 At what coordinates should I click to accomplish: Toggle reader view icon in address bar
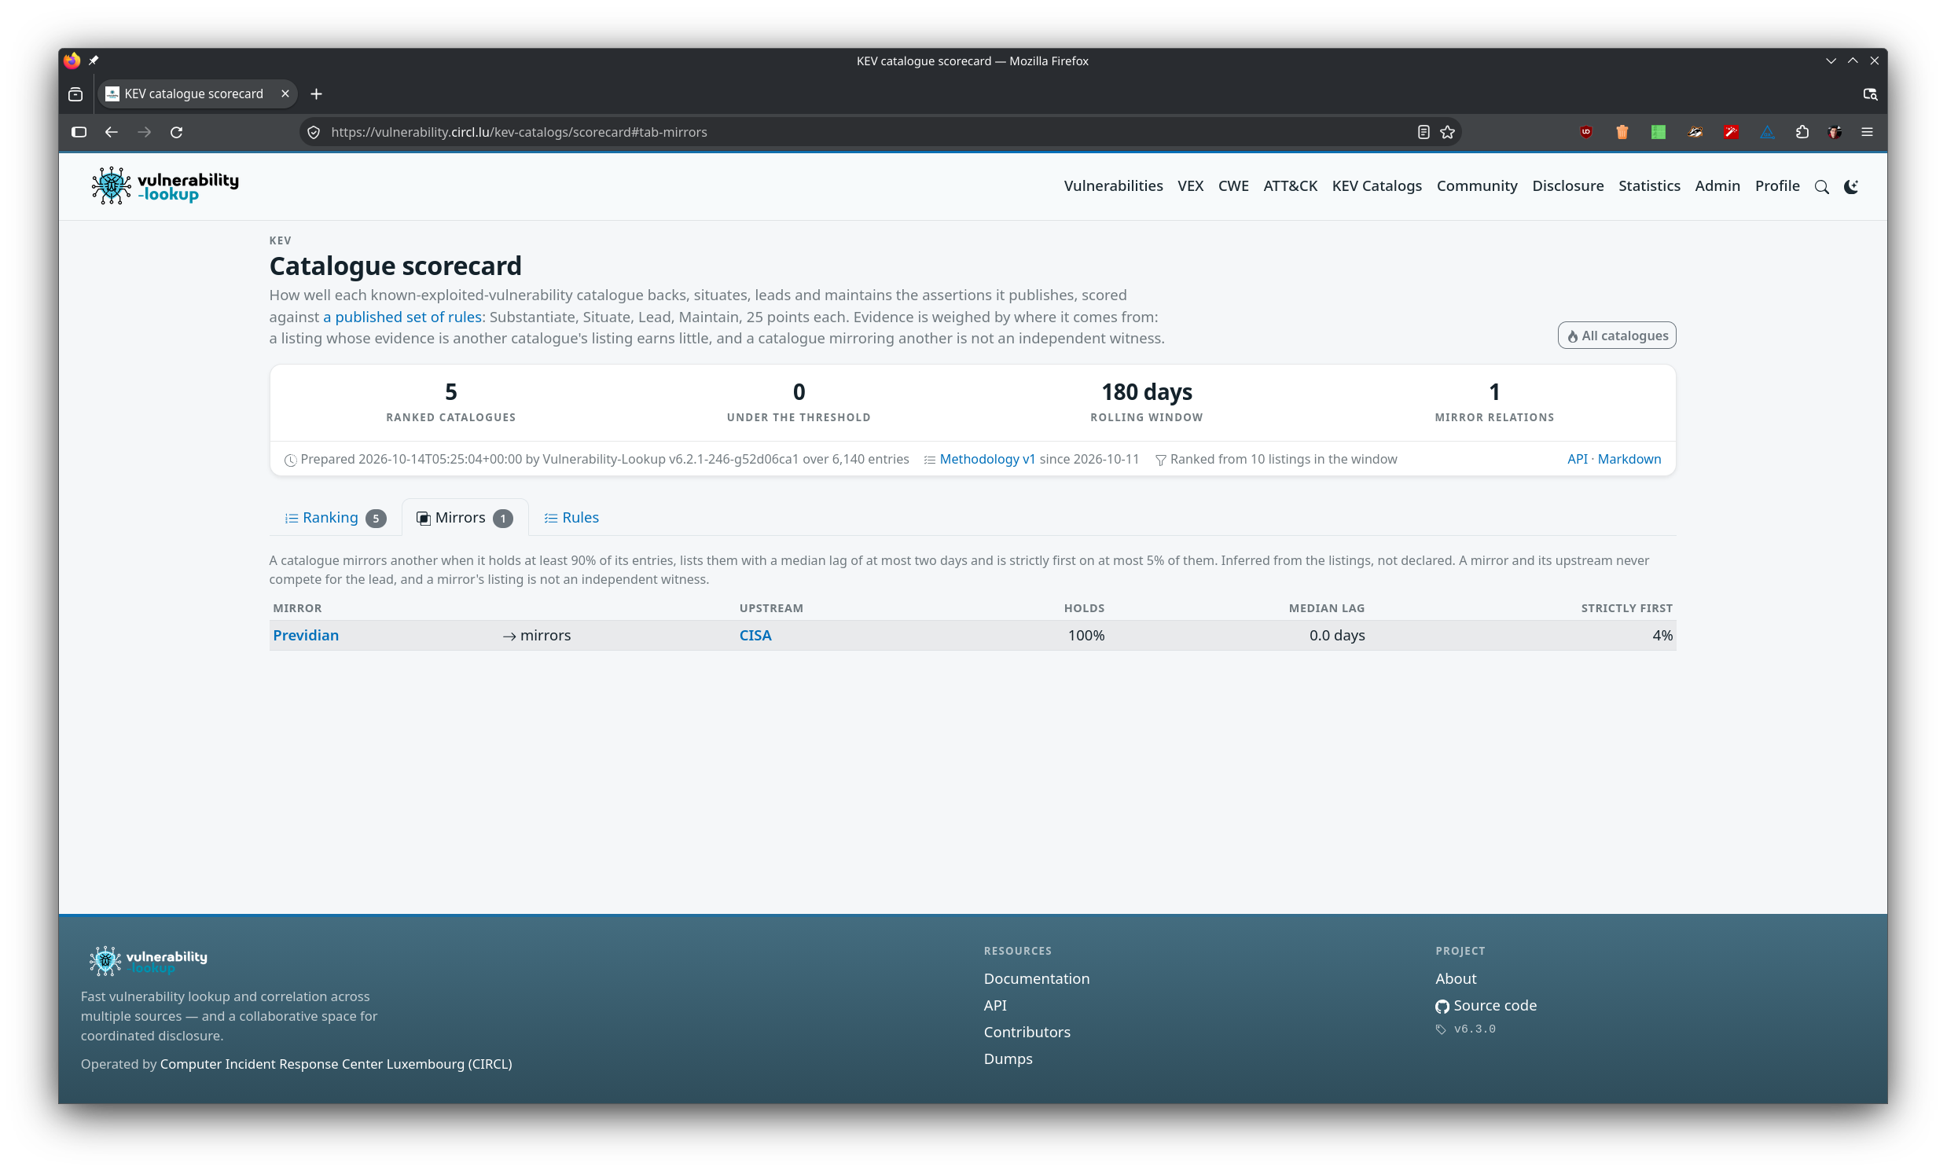tap(1424, 132)
